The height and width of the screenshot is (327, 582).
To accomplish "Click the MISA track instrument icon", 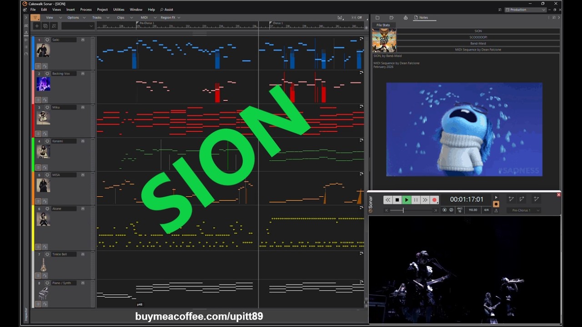I will tap(43, 185).
